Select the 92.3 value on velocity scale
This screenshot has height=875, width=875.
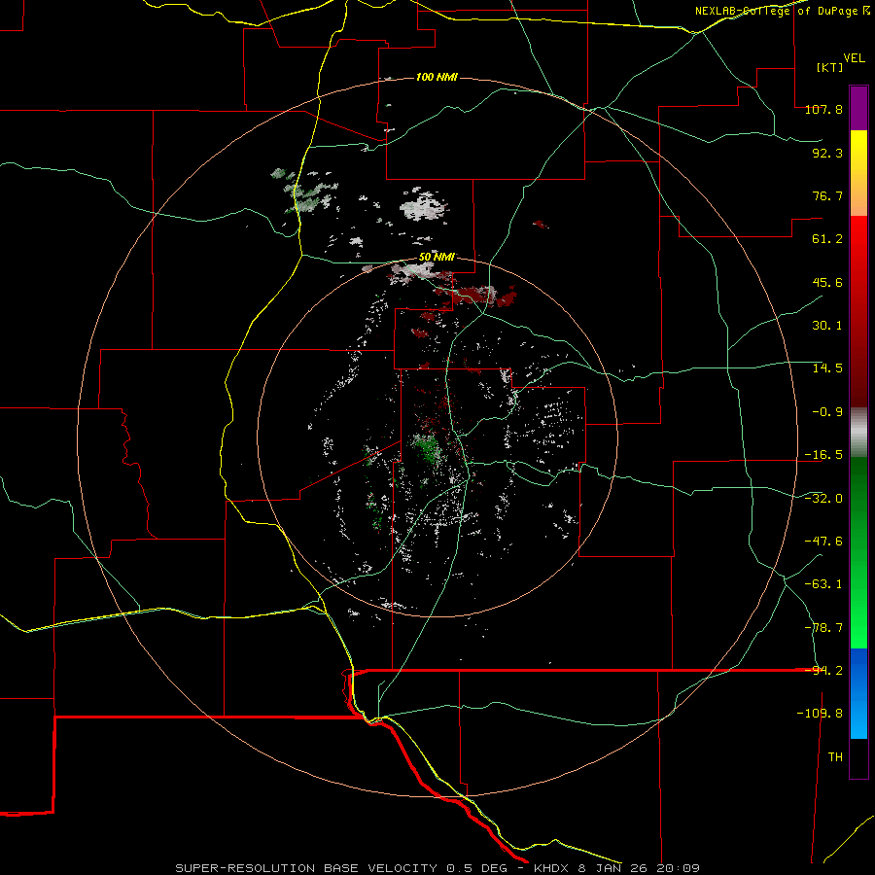827,153
